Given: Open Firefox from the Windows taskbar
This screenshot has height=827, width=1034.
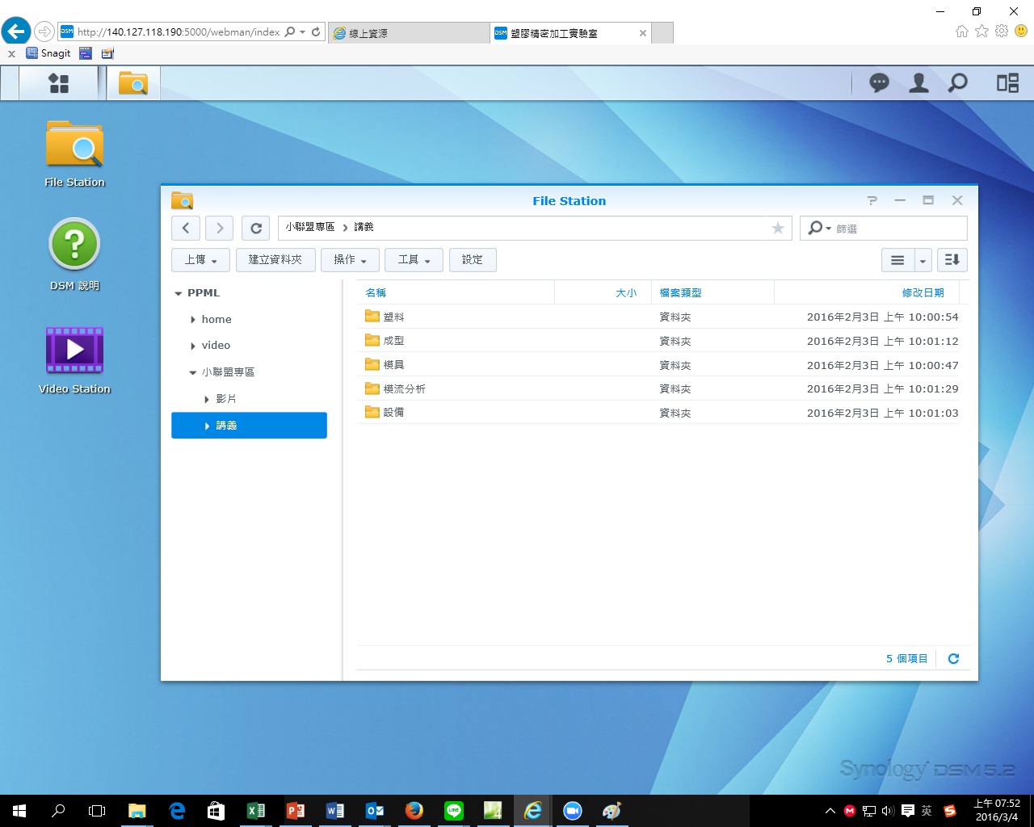Looking at the screenshot, I should coord(414,810).
